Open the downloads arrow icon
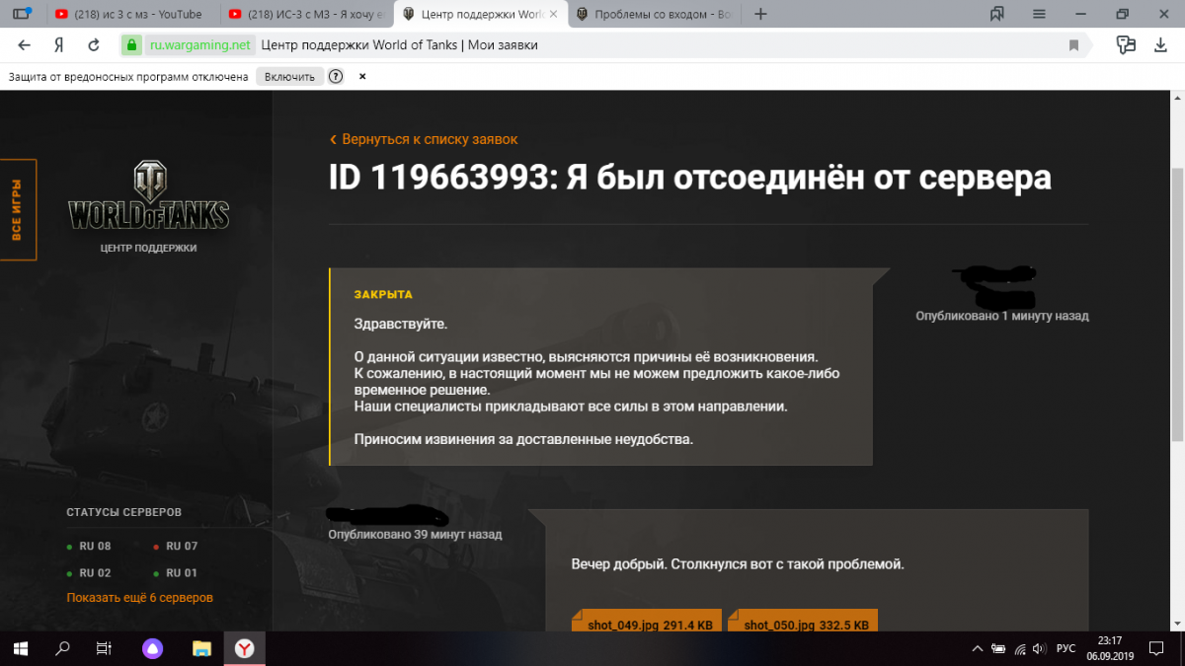 1159,44
